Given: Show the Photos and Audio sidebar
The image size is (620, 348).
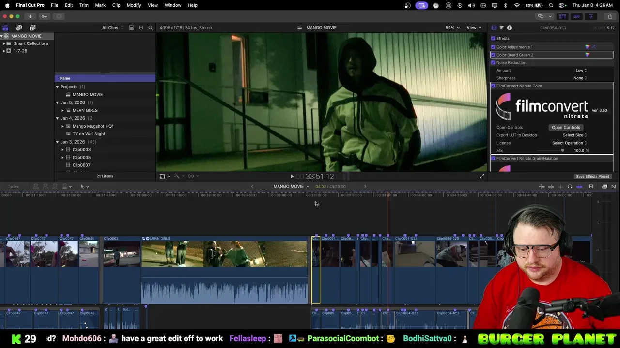Looking at the screenshot, I should 19,28.
